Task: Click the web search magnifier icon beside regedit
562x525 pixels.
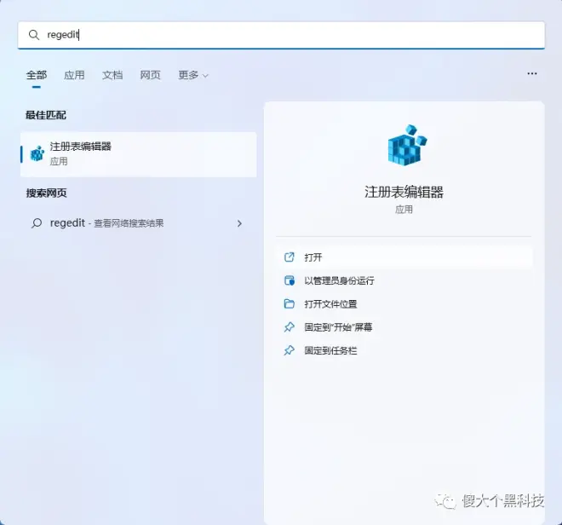Action: [x=37, y=223]
